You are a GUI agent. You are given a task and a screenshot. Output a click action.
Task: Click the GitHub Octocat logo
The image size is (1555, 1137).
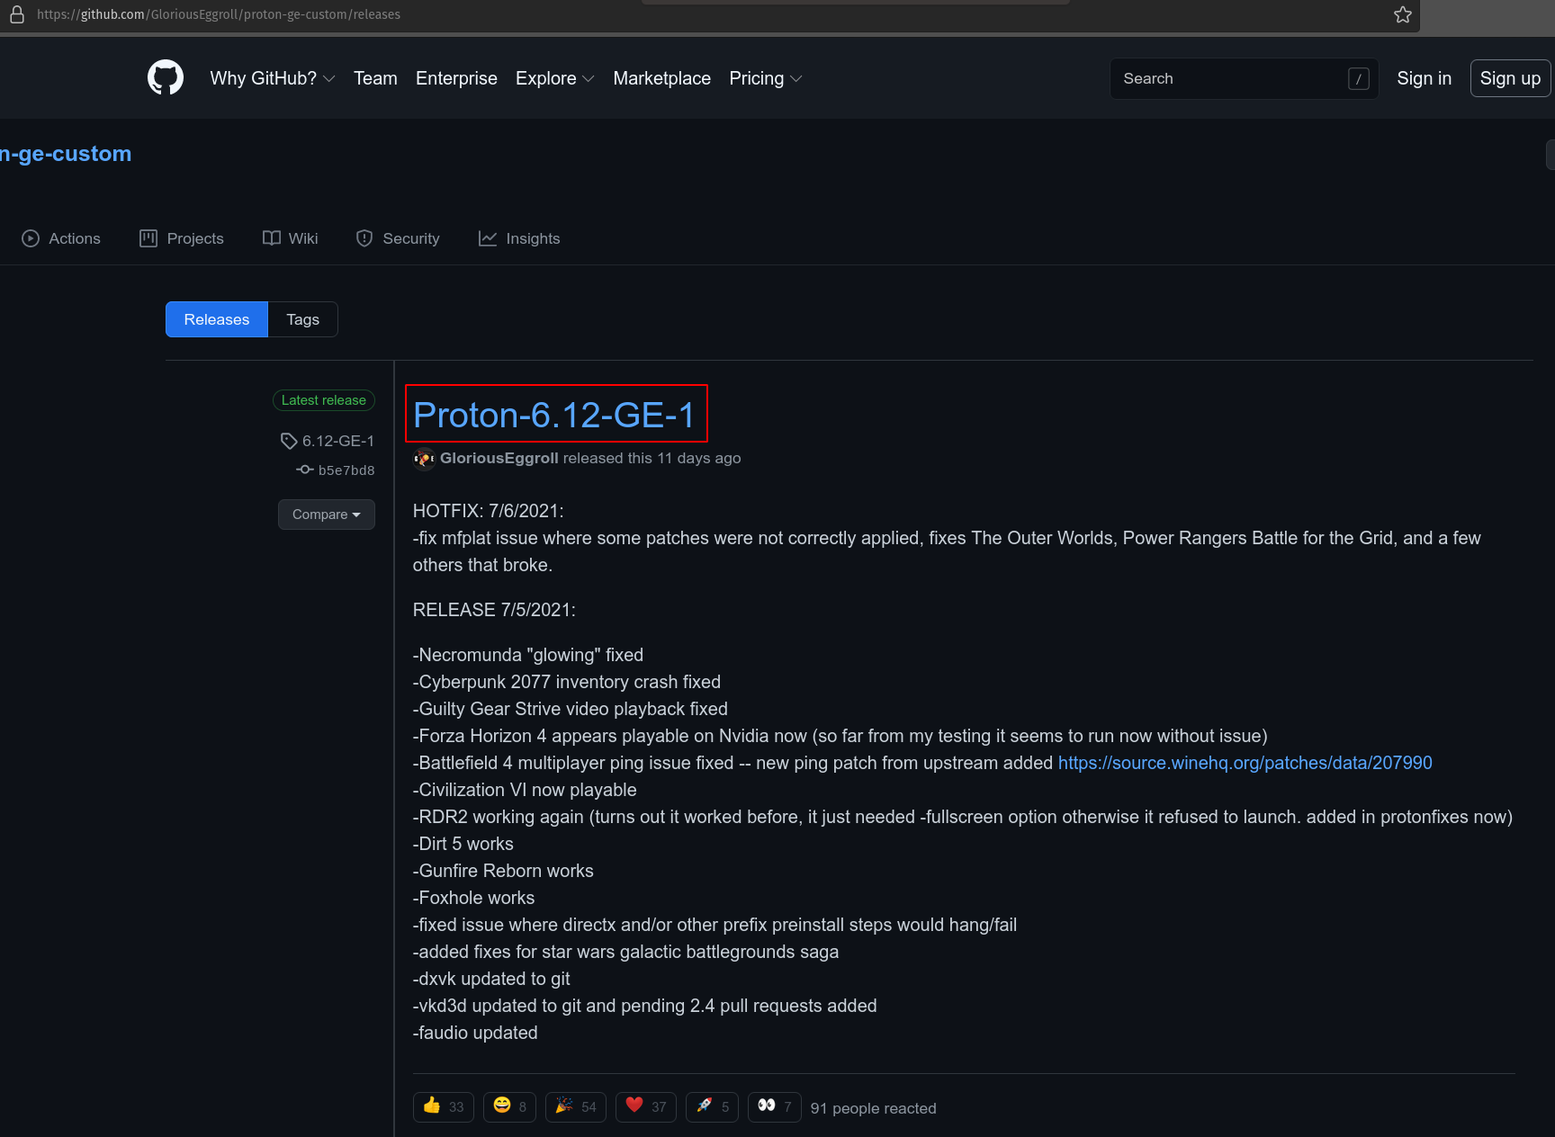point(166,78)
